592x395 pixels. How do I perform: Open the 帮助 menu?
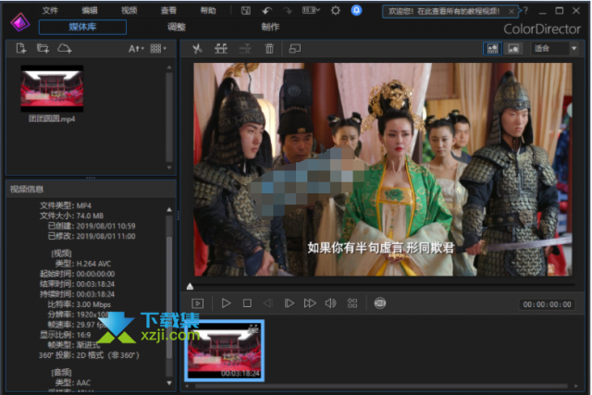pyautogui.click(x=208, y=10)
